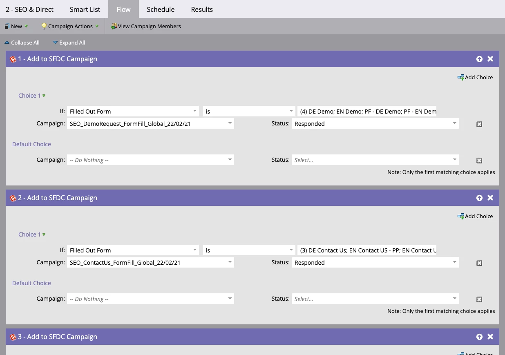Open Campaign Actions menu
Viewport: 505px width, 355px height.
coord(70,26)
